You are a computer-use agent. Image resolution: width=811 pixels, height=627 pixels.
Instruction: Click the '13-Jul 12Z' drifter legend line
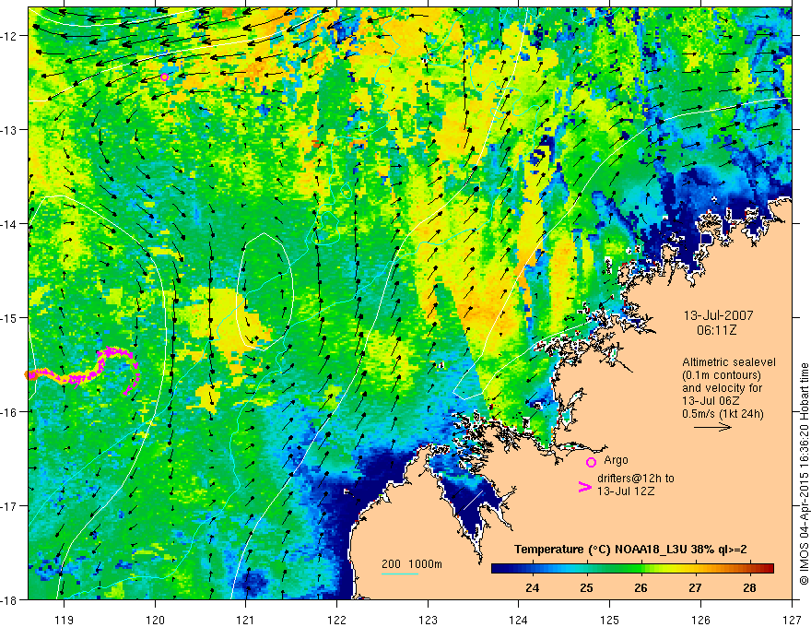click(x=626, y=491)
